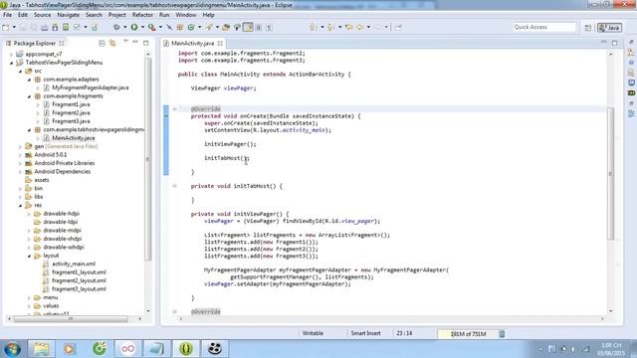Open Windows Explorer from the taskbar

point(41,348)
